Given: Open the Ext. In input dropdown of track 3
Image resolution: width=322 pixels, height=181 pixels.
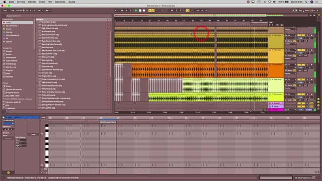Looking at the screenshot, I should pos(290,35).
